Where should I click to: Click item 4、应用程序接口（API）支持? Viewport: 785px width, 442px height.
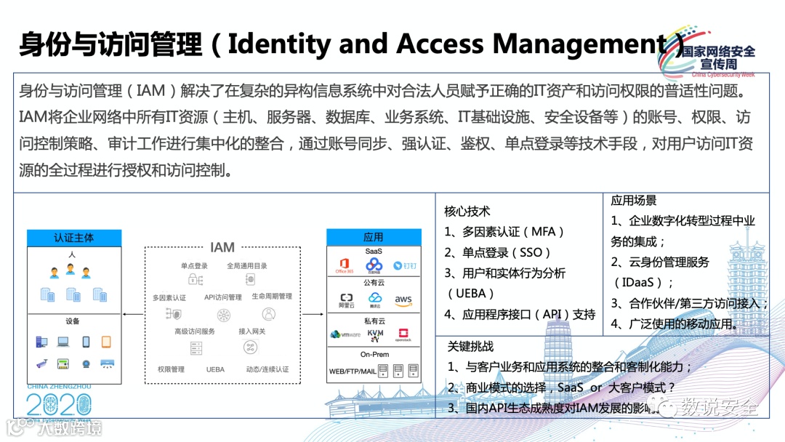[x=520, y=314]
